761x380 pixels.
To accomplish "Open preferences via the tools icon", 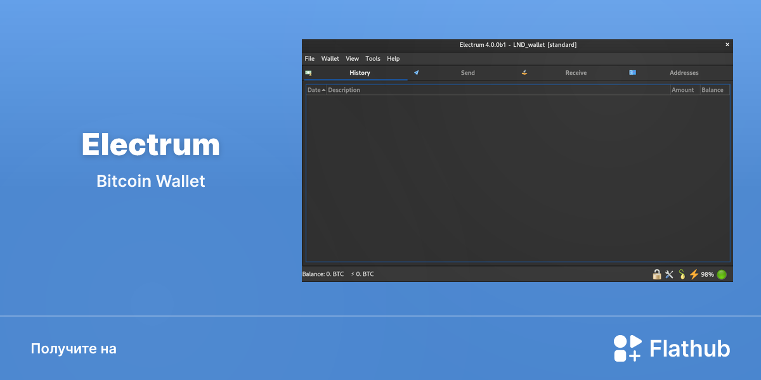I will click(x=669, y=274).
